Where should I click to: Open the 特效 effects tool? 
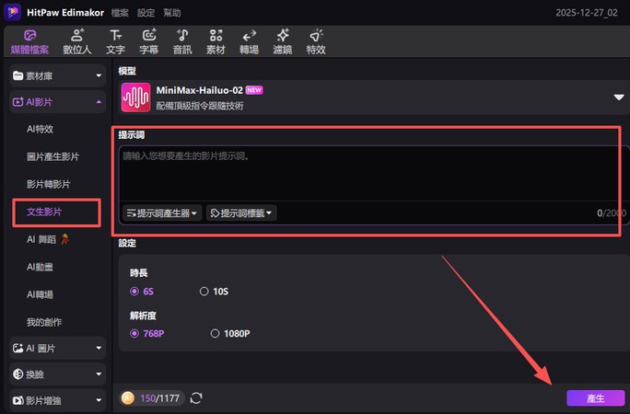tap(316, 41)
